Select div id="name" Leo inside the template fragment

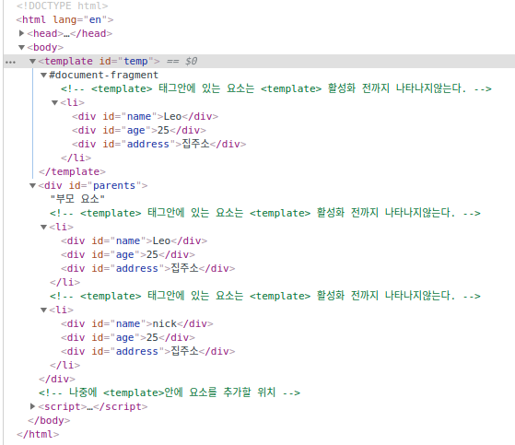pos(146,117)
